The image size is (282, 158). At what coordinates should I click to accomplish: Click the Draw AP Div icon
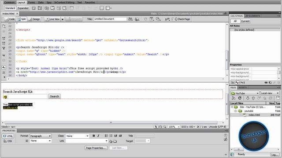pyautogui.click(x=40, y=8)
